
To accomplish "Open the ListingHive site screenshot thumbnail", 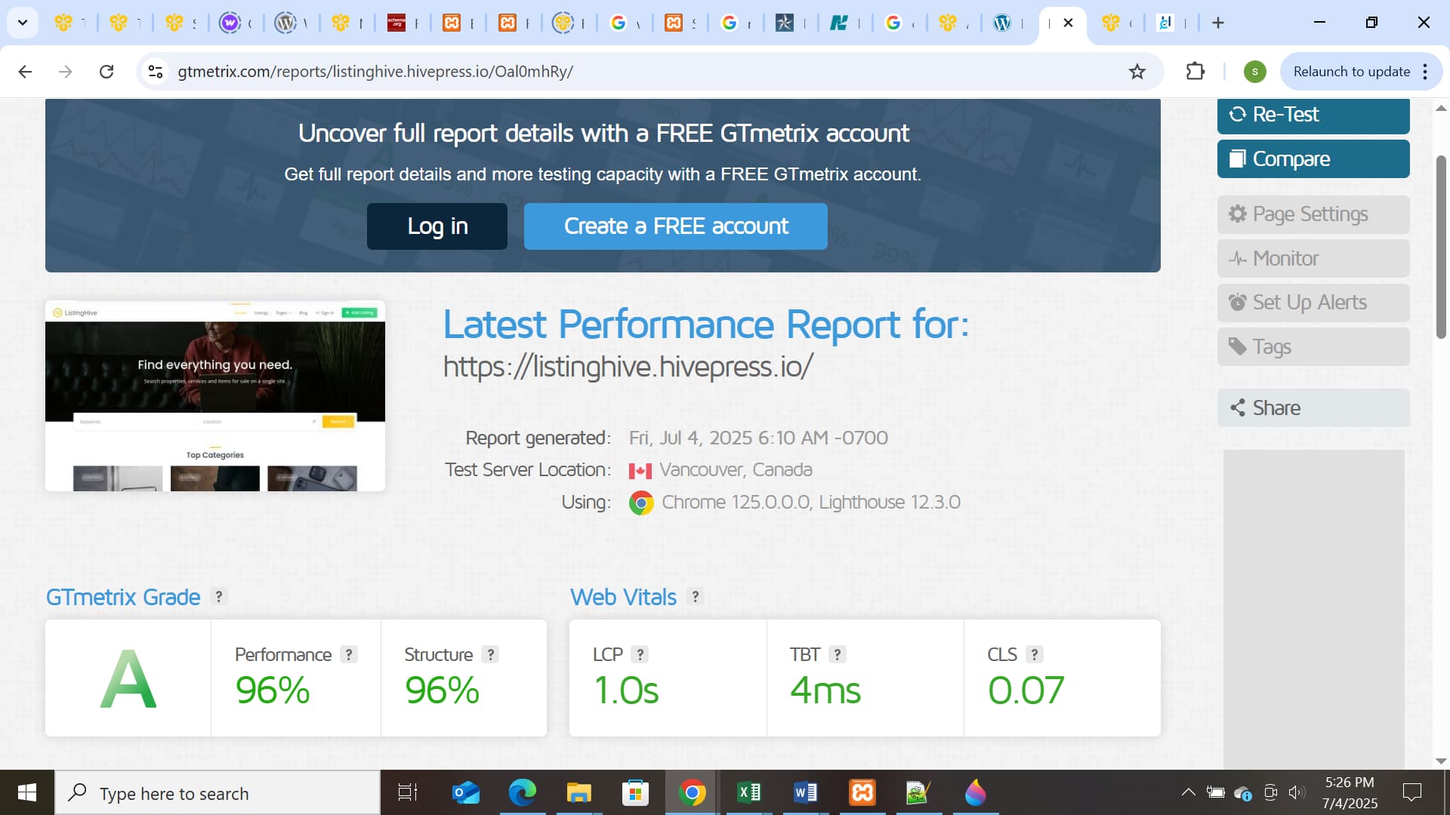I will pos(215,396).
